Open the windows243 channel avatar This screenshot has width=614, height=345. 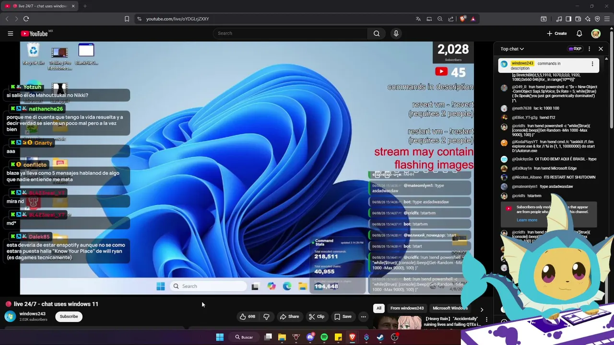click(x=10, y=316)
